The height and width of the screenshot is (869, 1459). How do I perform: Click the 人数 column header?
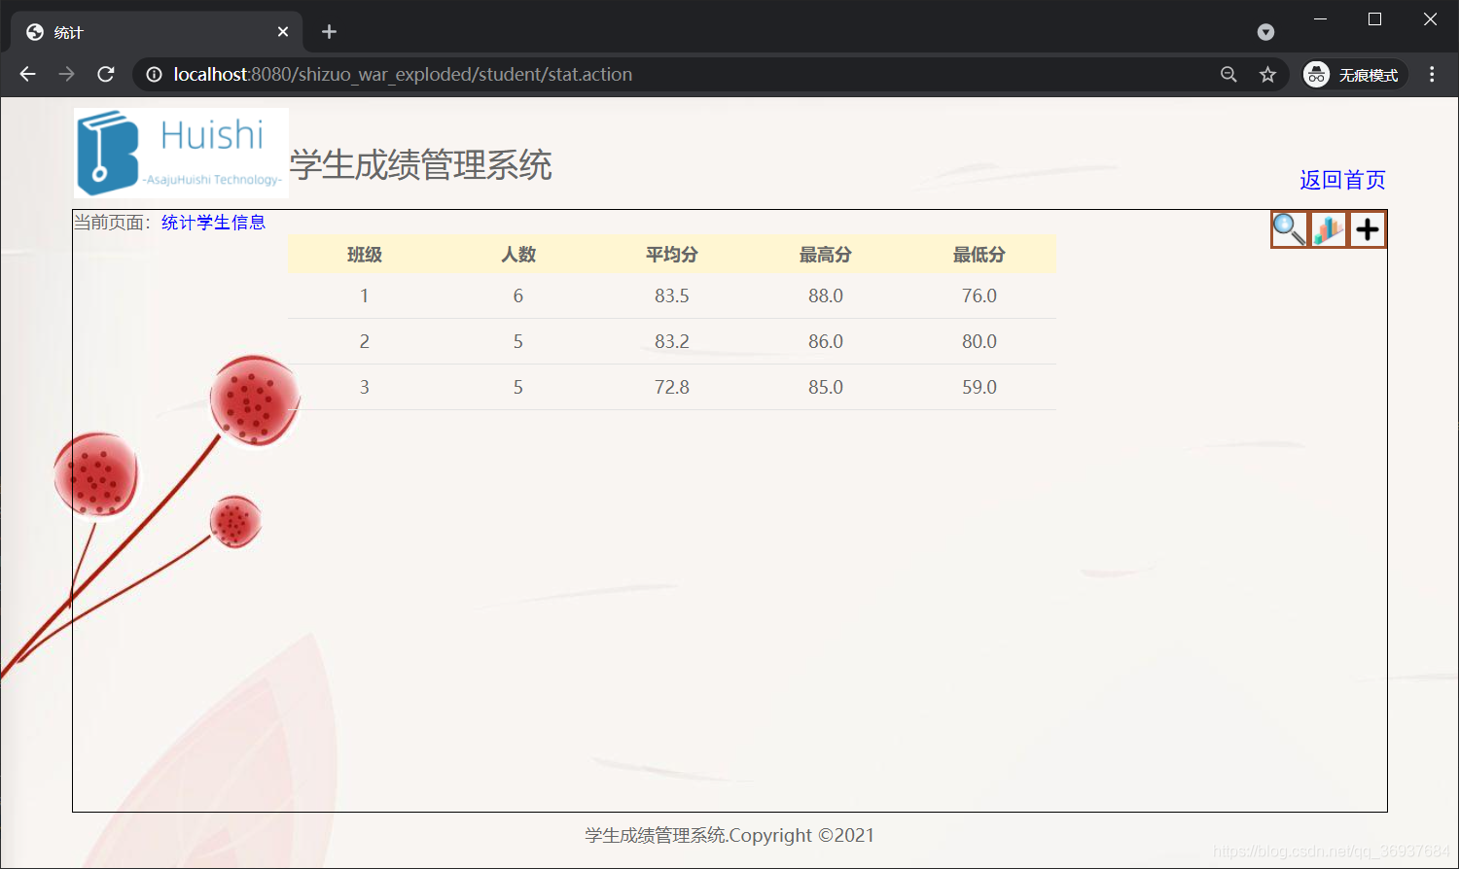coord(518,255)
